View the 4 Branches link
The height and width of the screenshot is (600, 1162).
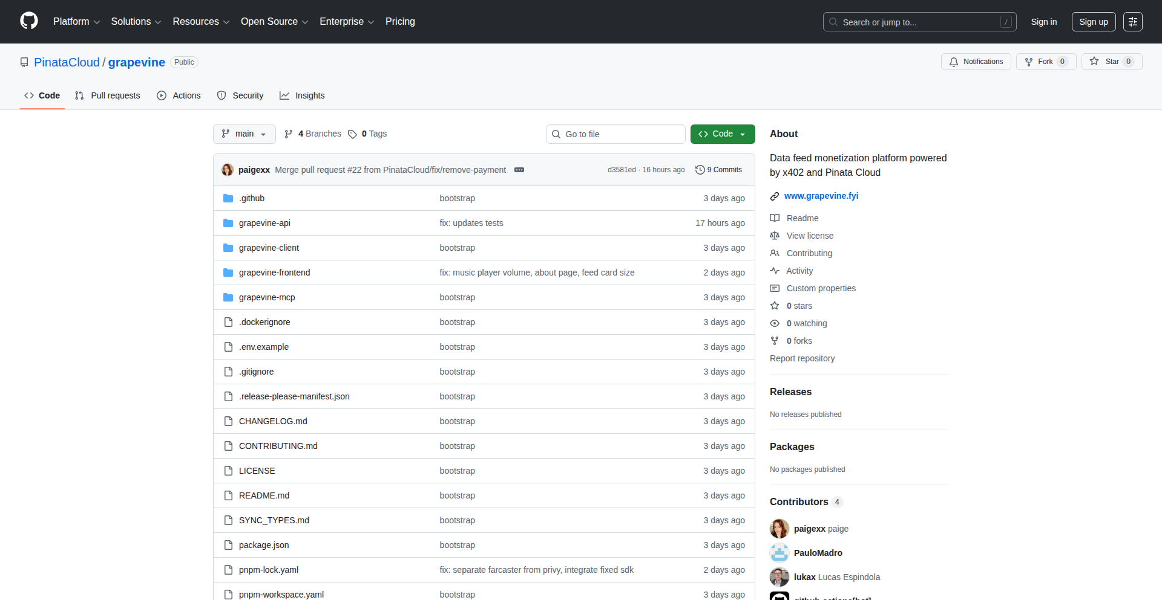click(x=313, y=134)
